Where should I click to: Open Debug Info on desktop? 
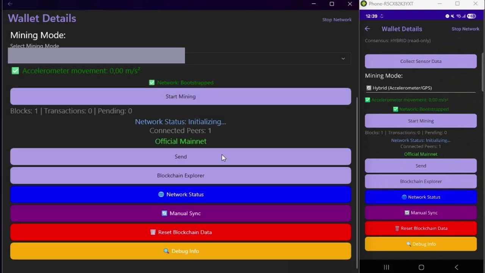point(180,251)
